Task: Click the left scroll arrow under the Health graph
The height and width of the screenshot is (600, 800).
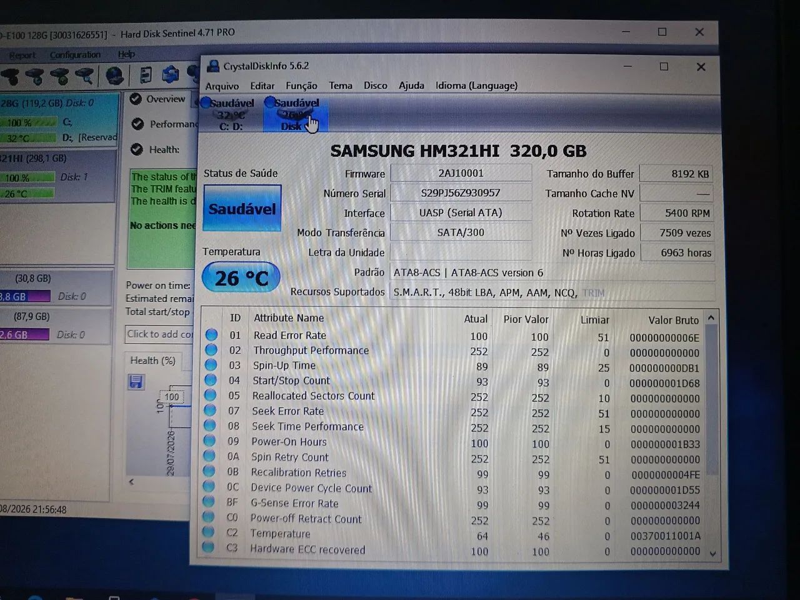Action: pos(131,481)
